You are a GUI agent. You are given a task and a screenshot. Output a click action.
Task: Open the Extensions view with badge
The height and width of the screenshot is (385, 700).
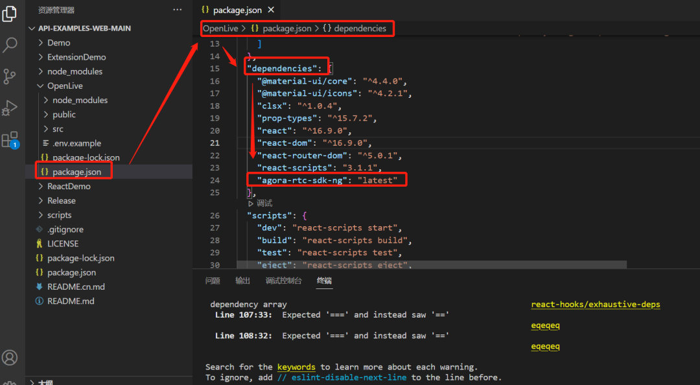click(x=10, y=140)
